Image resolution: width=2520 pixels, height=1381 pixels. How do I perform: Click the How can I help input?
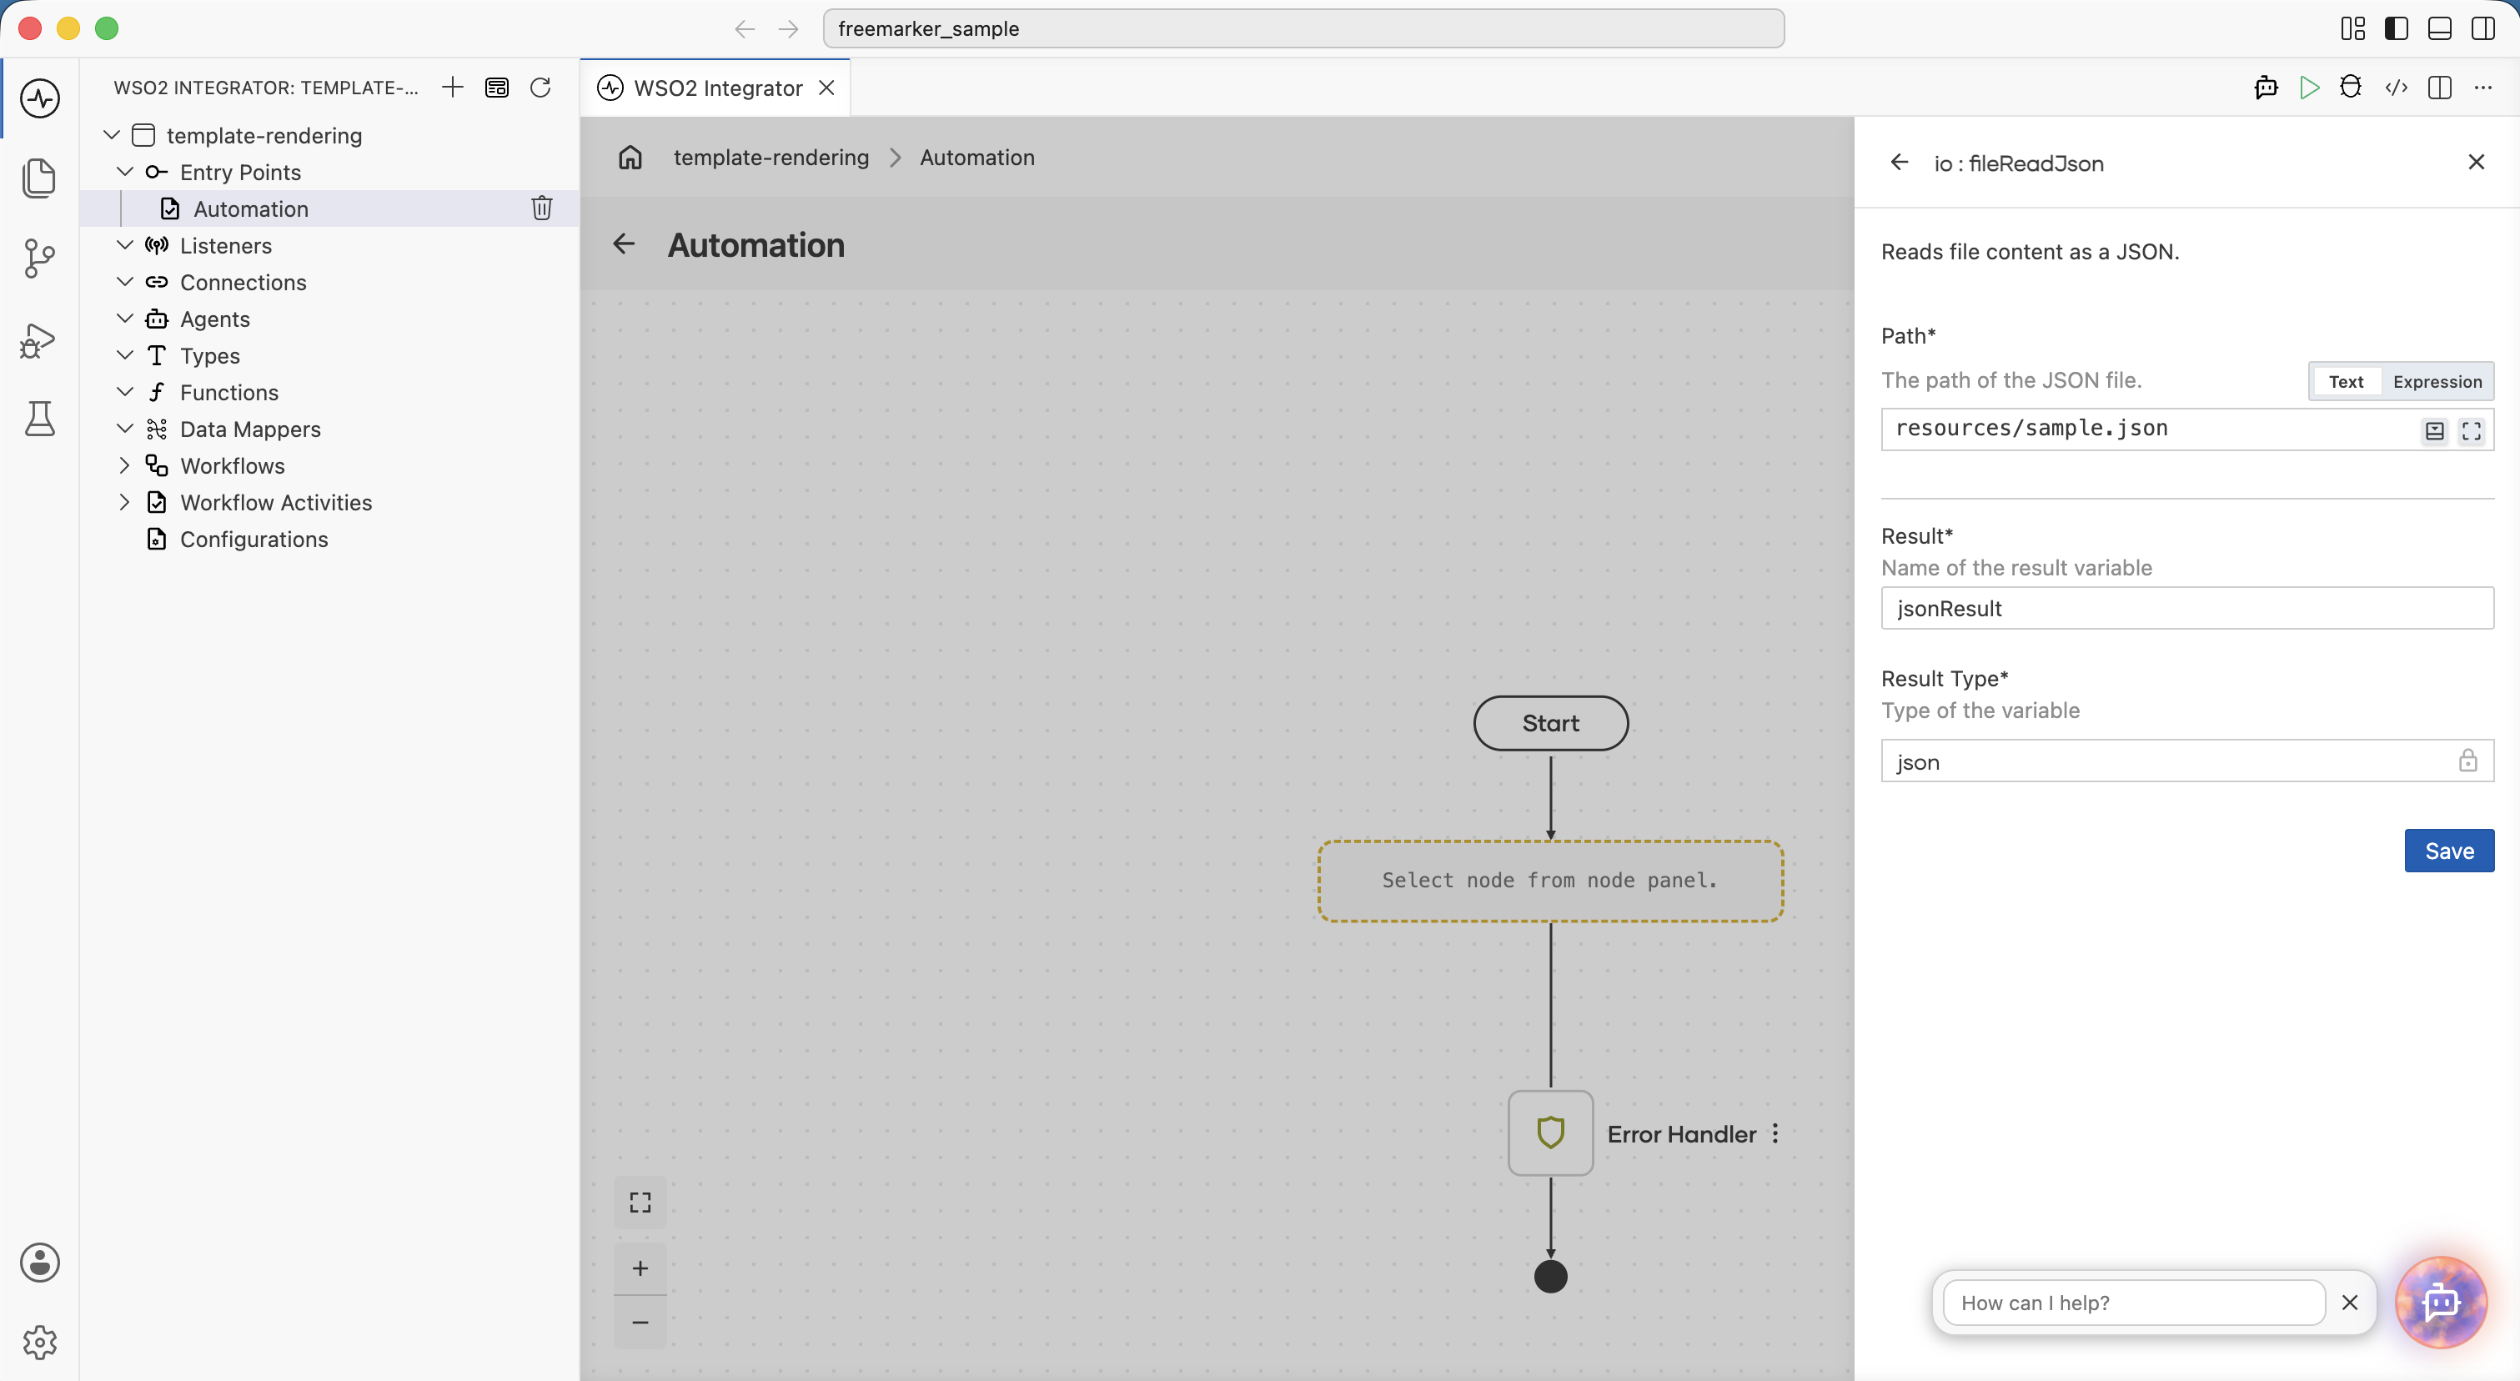[2134, 1302]
